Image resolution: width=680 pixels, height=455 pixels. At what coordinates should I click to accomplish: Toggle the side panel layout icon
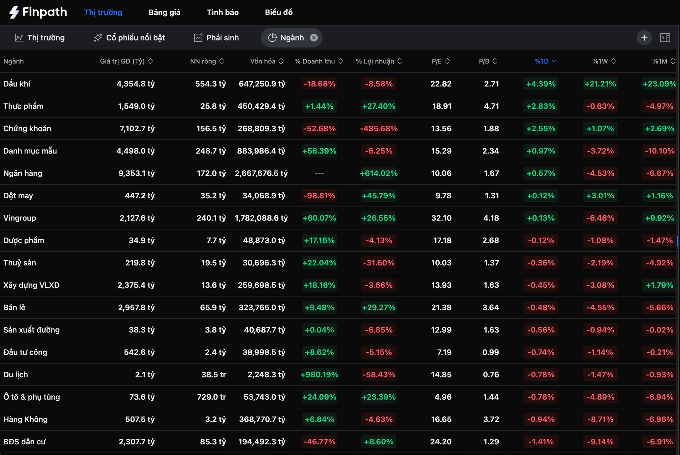pyautogui.click(x=665, y=38)
